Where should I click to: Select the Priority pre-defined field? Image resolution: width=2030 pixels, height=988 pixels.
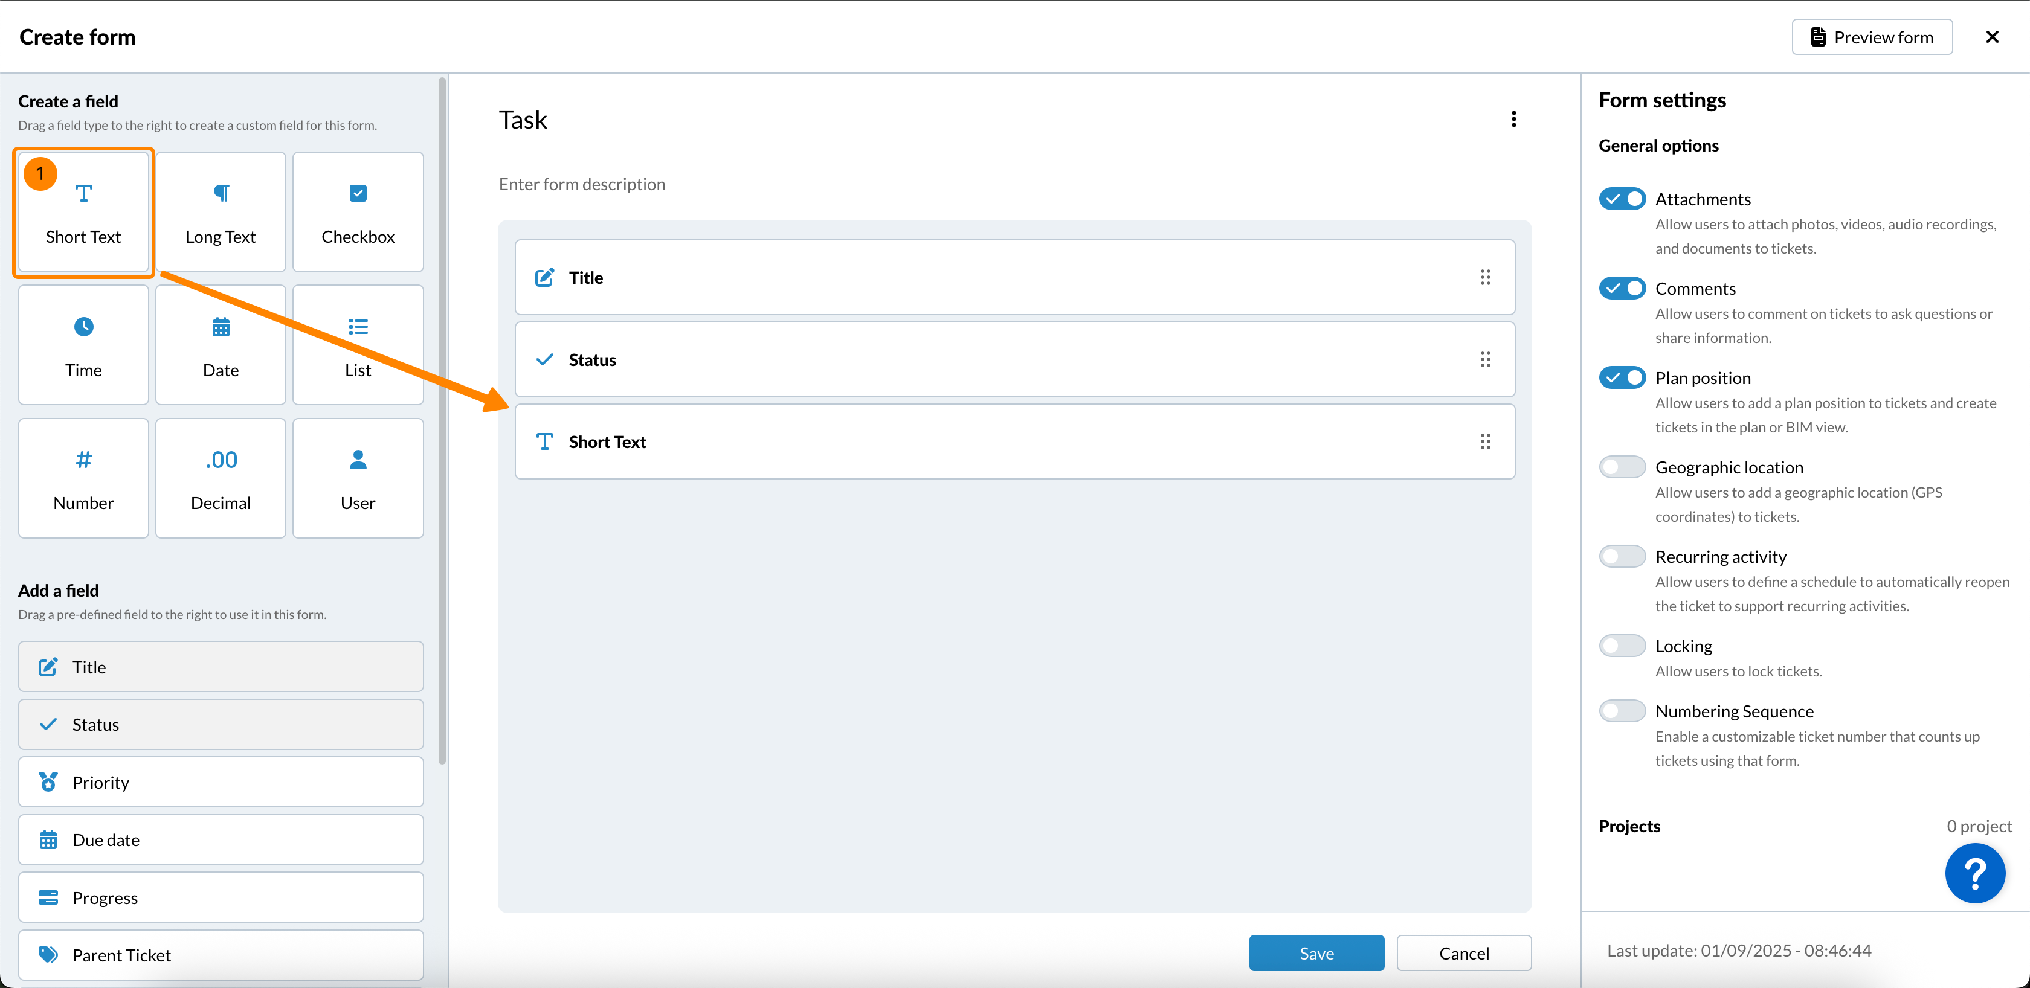click(221, 782)
